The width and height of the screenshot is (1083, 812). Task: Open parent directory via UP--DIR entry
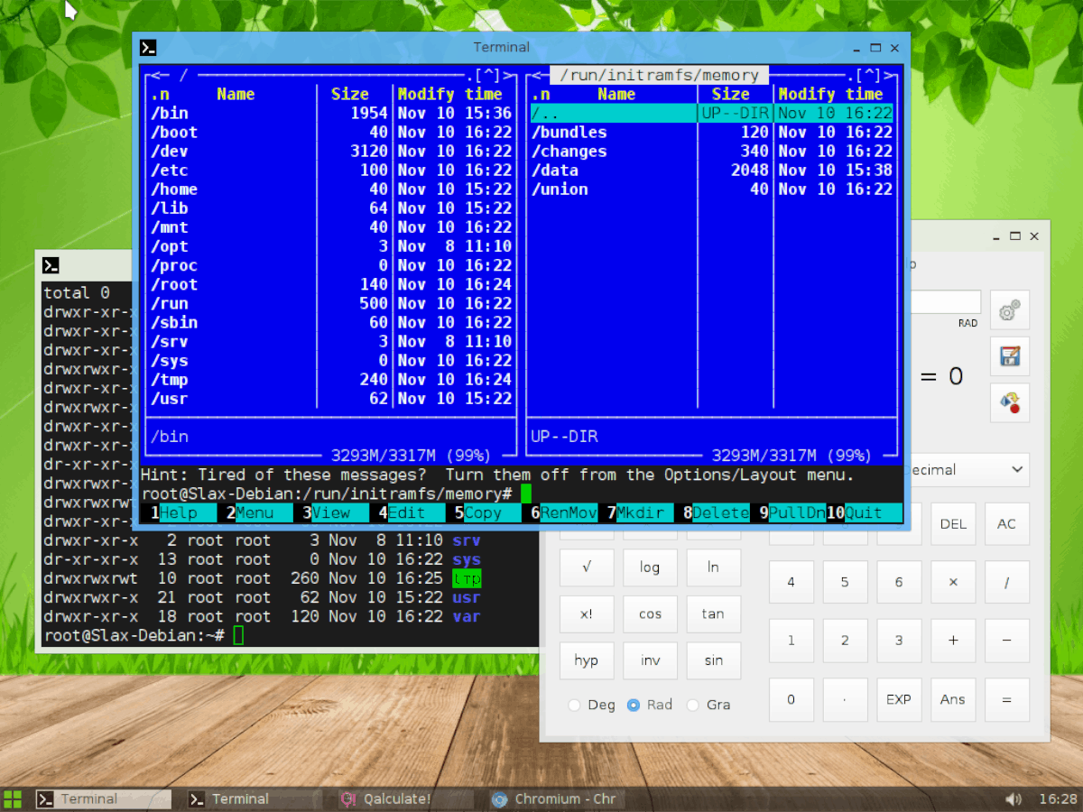click(x=614, y=113)
